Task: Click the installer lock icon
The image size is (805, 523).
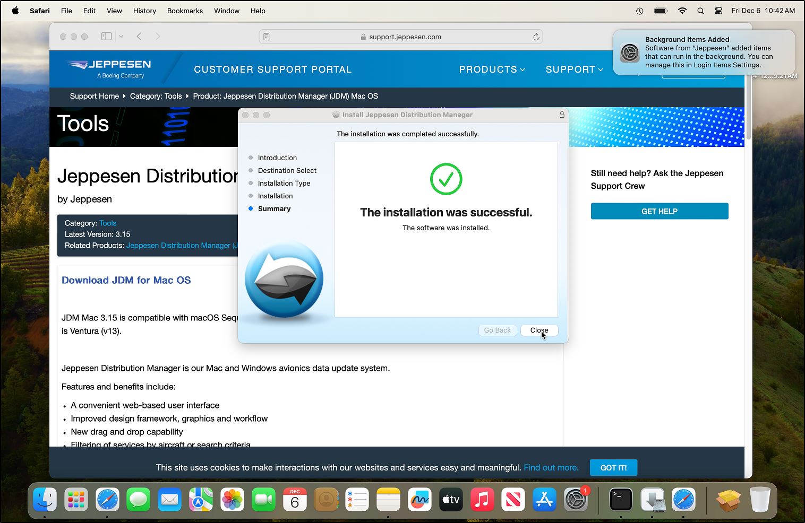Action: (x=561, y=115)
